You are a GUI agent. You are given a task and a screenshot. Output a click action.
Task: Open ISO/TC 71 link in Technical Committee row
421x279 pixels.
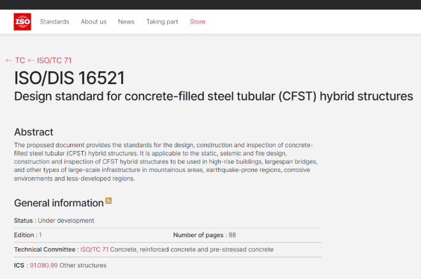(x=94, y=249)
